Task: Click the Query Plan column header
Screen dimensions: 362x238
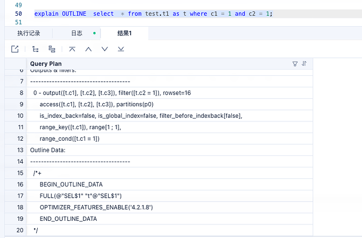Action: (46, 64)
